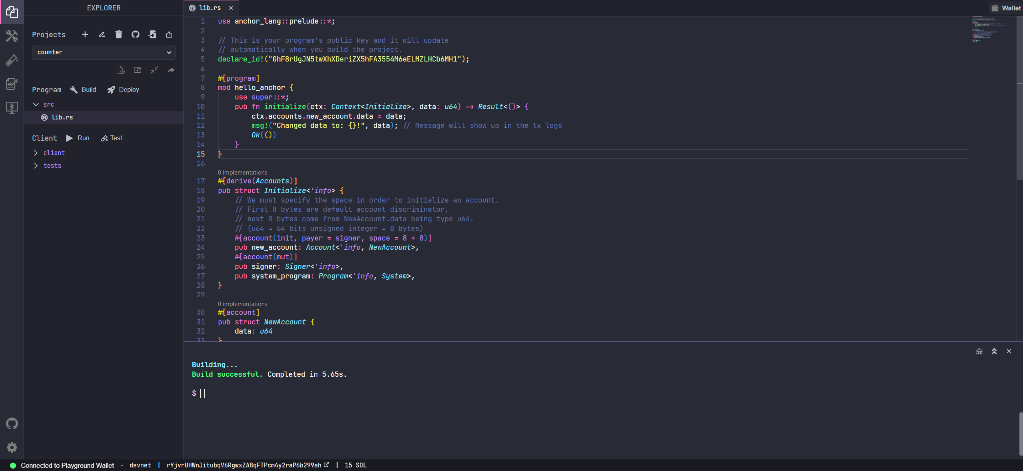1023x471 pixels.
Task: Open the Build & Deploy tools sidebar icon
Action: click(12, 36)
